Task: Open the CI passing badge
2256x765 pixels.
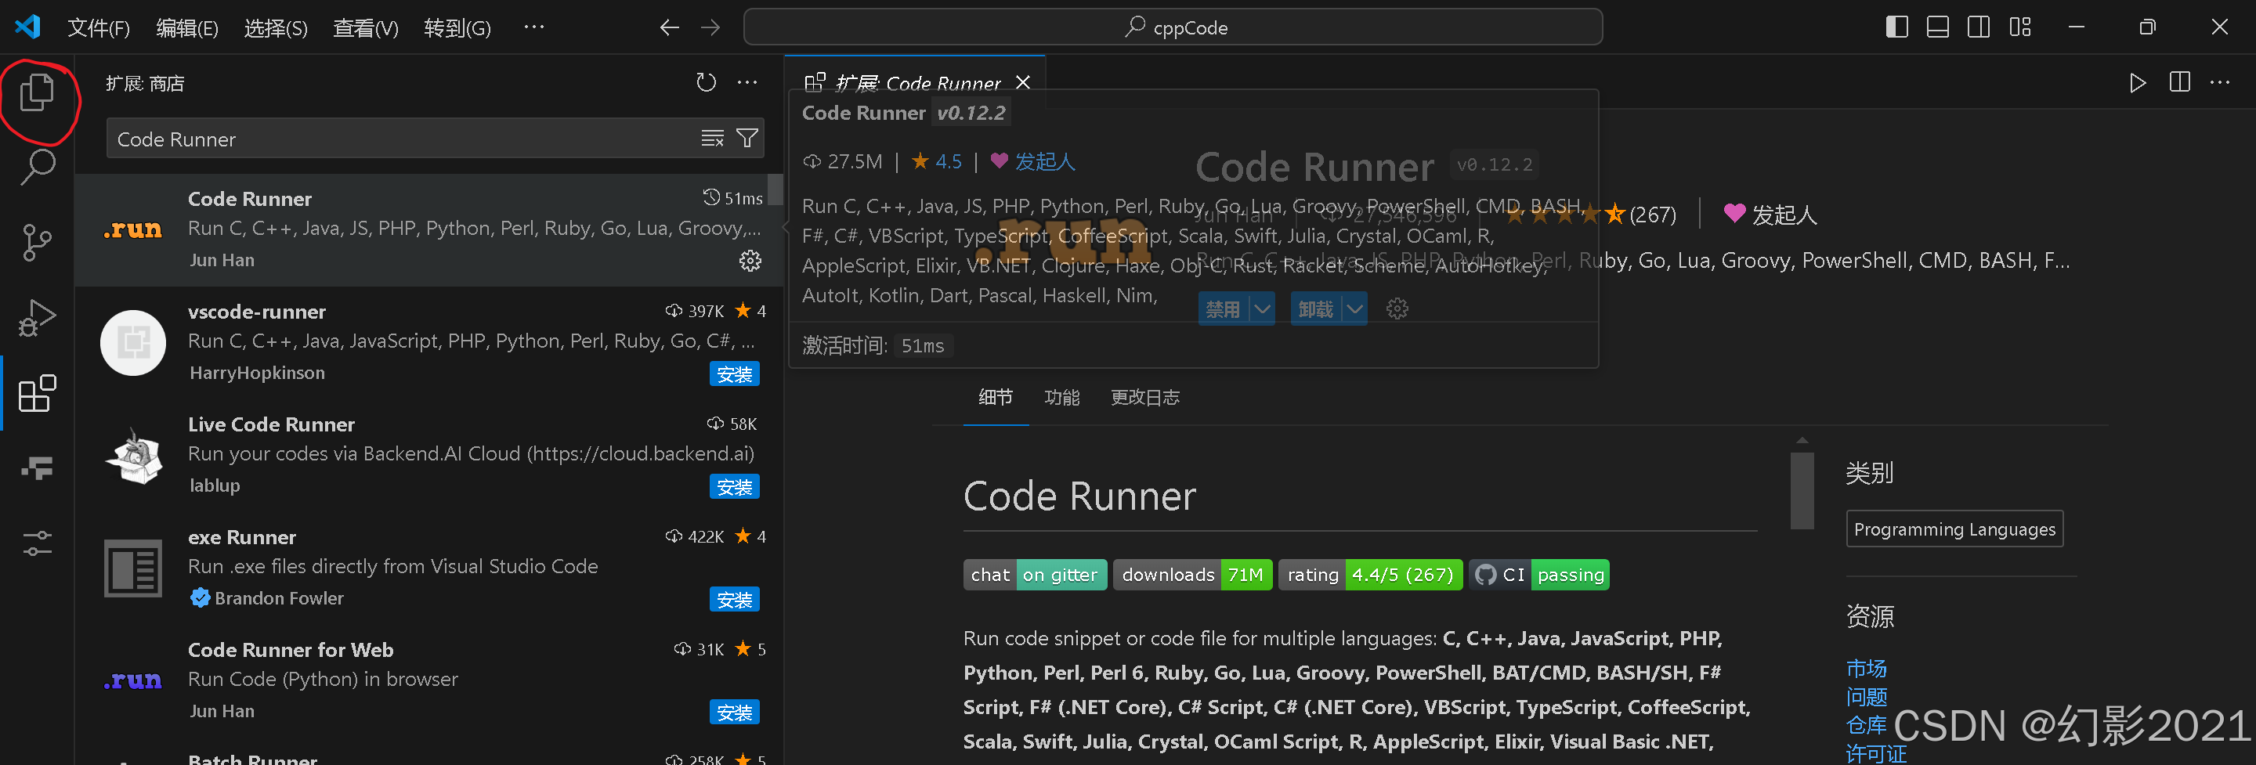Action: coord(1539,575)
